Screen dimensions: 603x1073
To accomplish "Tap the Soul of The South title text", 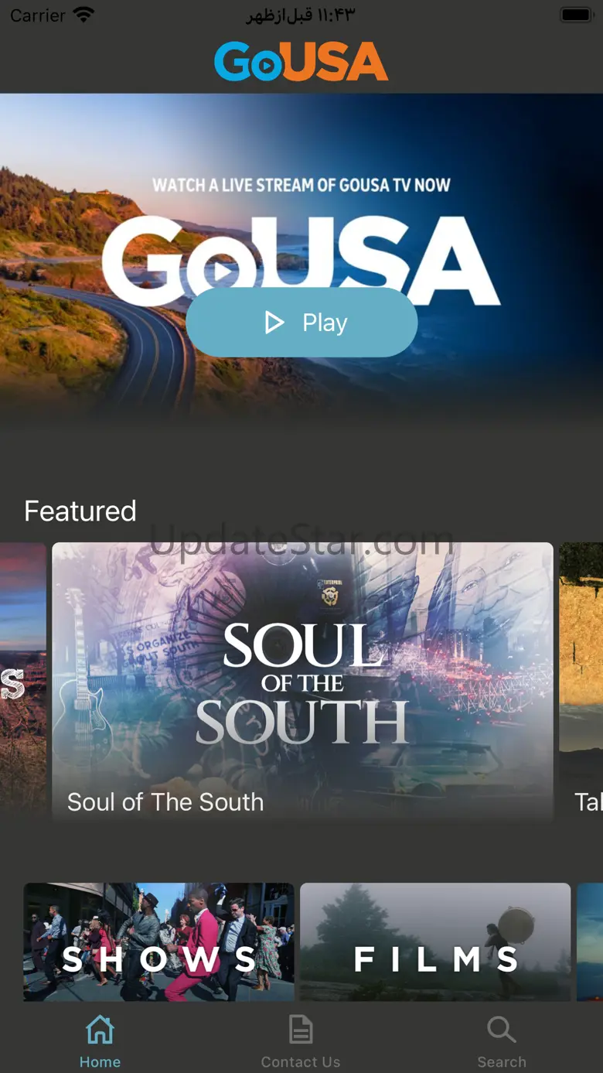I will click(165, 802).
